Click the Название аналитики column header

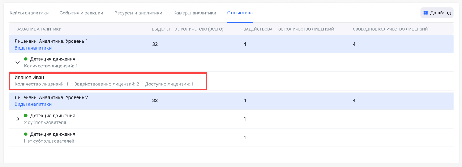[38, 29]
